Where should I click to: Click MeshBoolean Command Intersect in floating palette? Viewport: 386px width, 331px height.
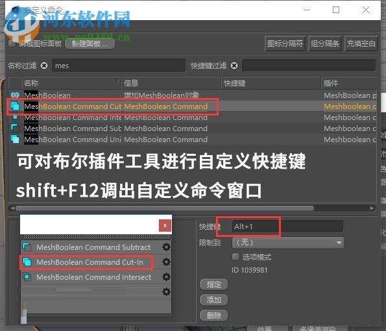tap(94, 277)
